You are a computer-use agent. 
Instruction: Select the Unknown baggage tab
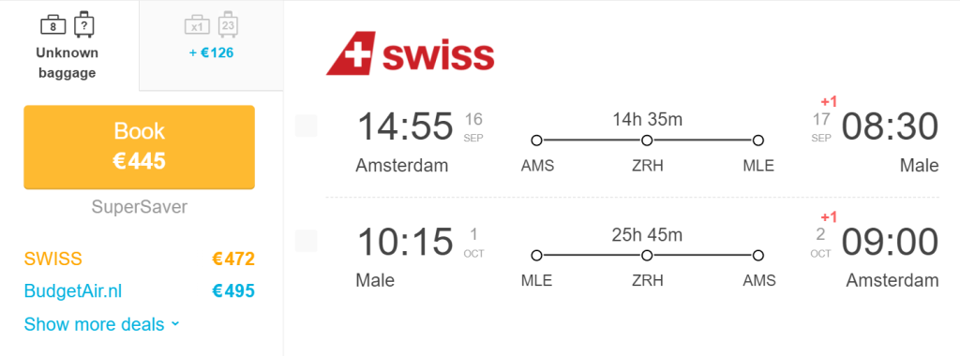coord(69,45)
